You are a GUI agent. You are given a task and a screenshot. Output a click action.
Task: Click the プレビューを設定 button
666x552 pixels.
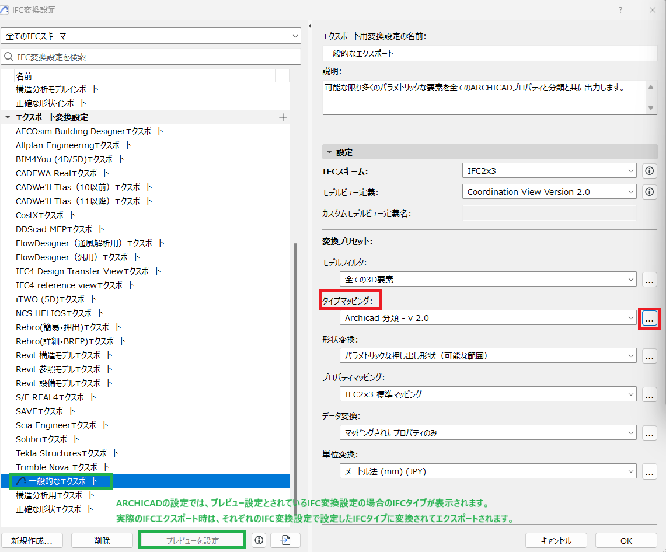(x=193, y=540)
